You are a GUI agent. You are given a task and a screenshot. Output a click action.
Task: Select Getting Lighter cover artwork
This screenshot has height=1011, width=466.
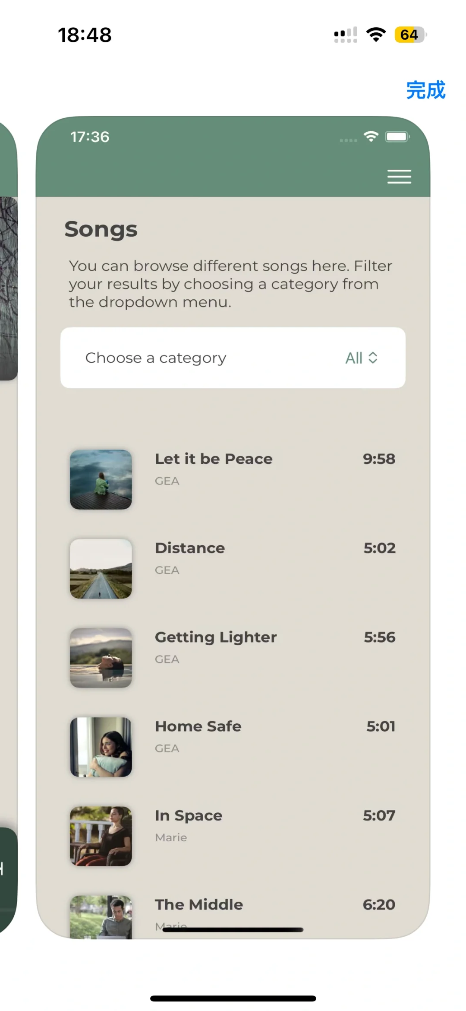pyautogui.click(x=101, y=658)
